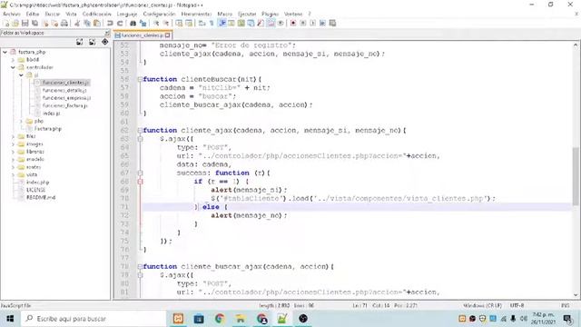Save the recorded macro toolbar icon
Viewport: 581px width, 327px height.
332,24
